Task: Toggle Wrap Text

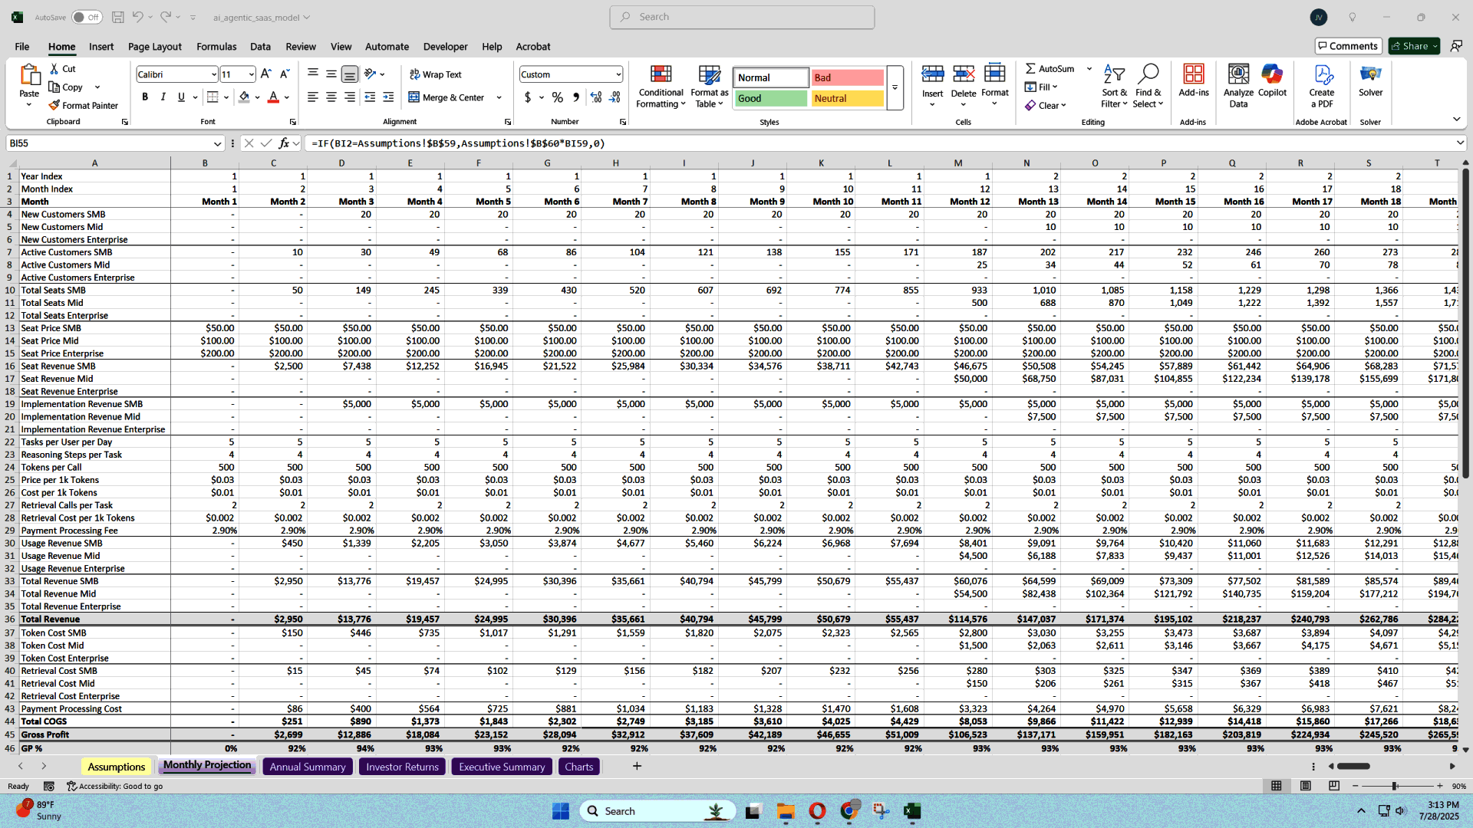Action: click(x=435, y=74)
